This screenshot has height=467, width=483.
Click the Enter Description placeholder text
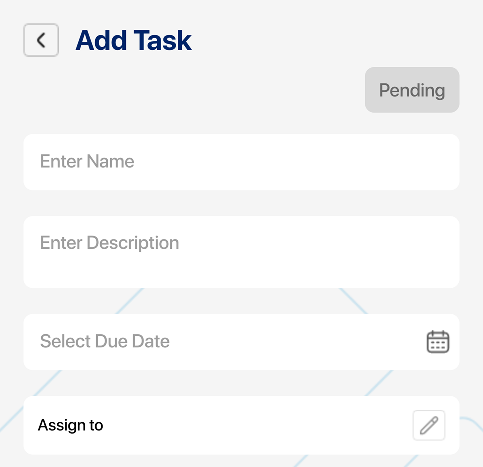tap(110, 243)
